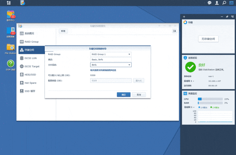Open the RAID Group 1 dropdown
236x155 pixels.
point(111,54)
